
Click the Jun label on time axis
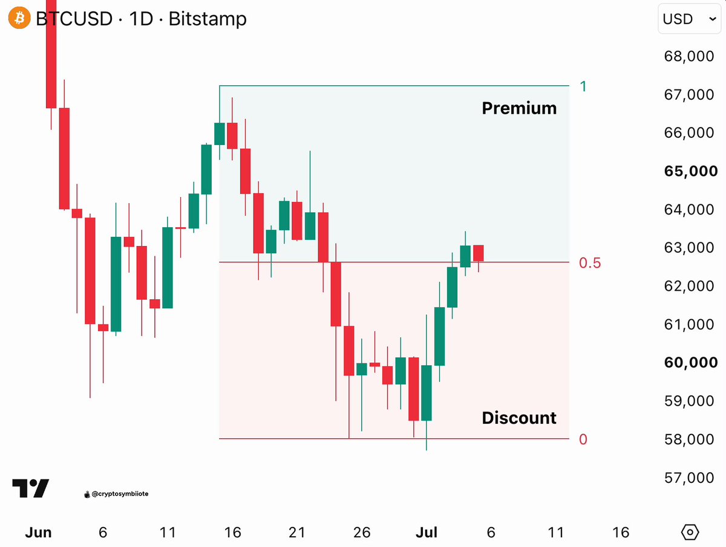tap(38, 532)
